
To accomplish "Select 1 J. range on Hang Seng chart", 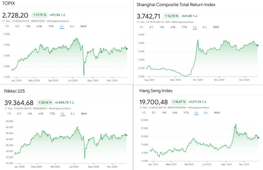I will (196, 113).
